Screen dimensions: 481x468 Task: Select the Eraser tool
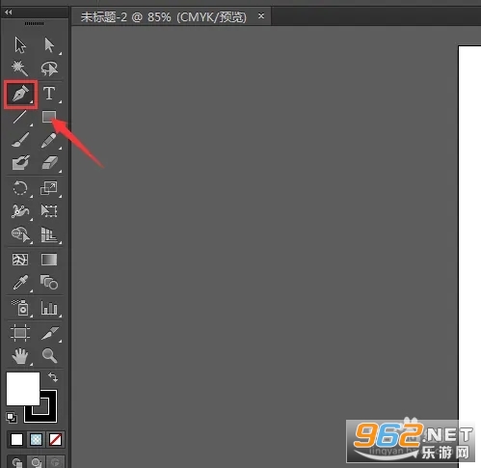coord(49,163)
